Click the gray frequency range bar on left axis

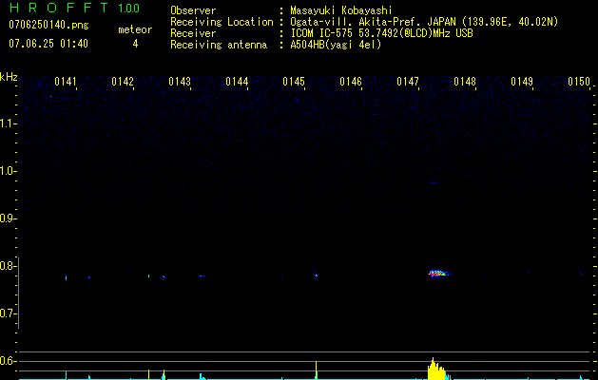[x=19, y=293]
